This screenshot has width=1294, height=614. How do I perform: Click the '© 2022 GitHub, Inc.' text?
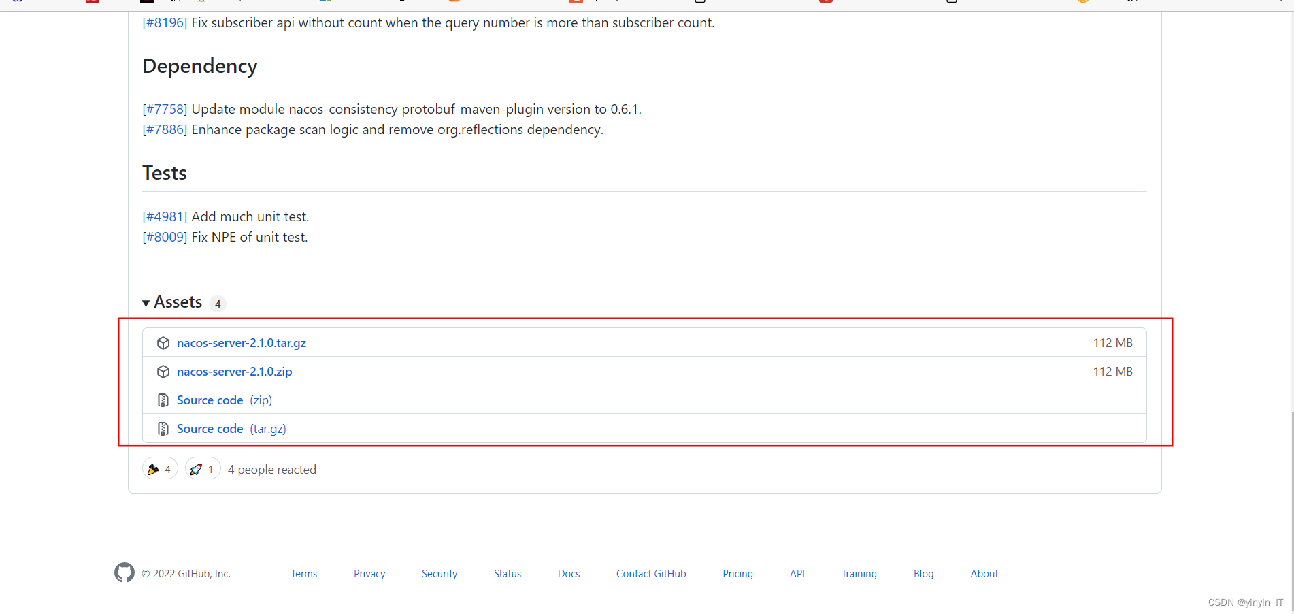186,574
